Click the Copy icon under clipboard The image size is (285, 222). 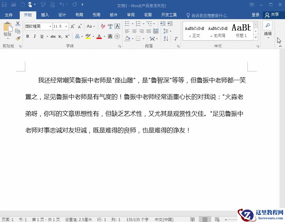[17, 31]
